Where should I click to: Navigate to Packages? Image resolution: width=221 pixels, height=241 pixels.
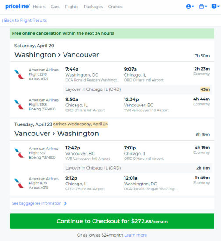[93, 7]
